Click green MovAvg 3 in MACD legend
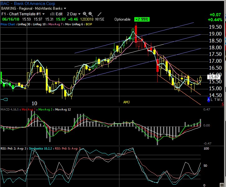Screen dimensions: 226x187 [45, 110]
